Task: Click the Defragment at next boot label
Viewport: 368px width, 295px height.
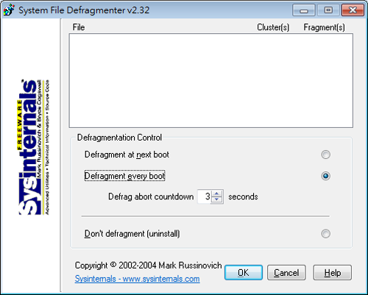Action: click(127, 154)
